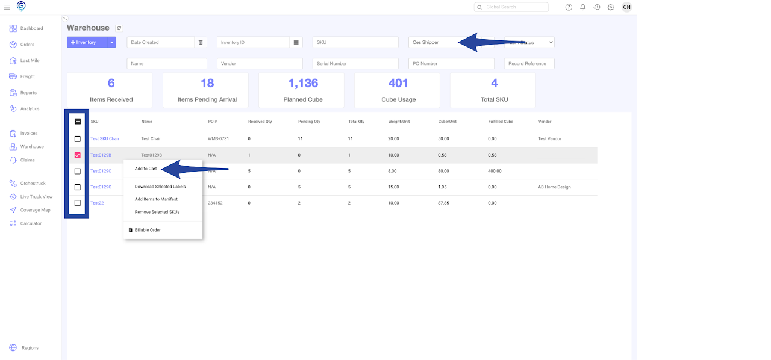Click the Date Created field
This screenshot has width=771, height=360.
[161, 42]
